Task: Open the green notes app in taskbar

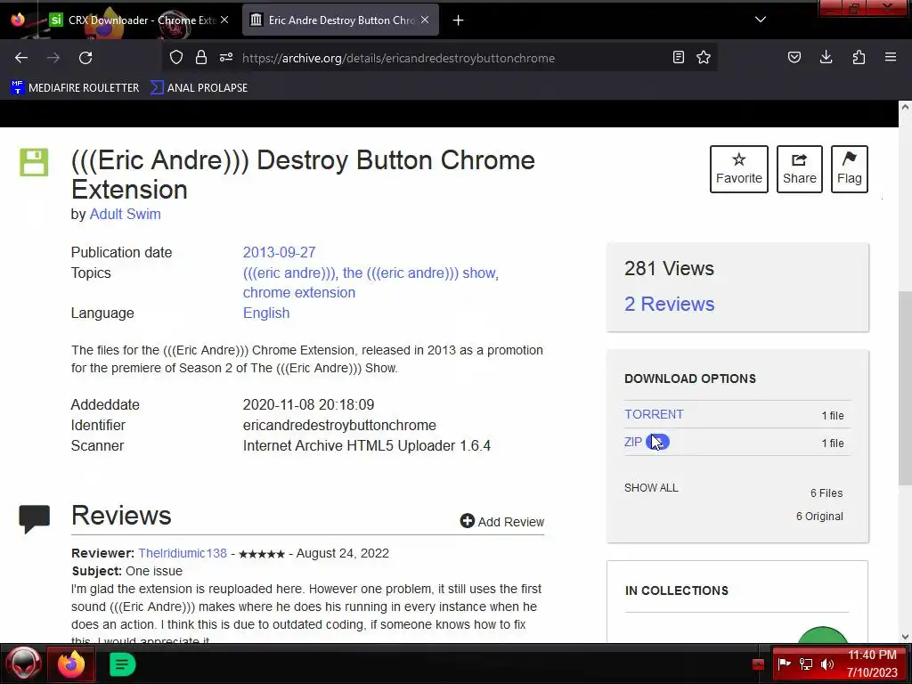Action: coord(122,664)
